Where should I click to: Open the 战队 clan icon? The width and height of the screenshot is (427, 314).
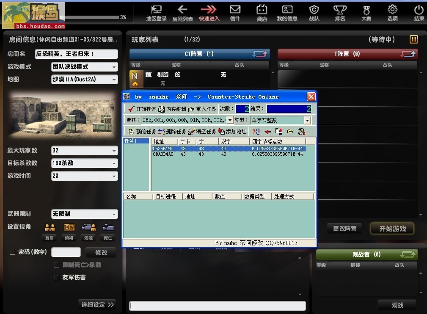click(x=314, y=13)
